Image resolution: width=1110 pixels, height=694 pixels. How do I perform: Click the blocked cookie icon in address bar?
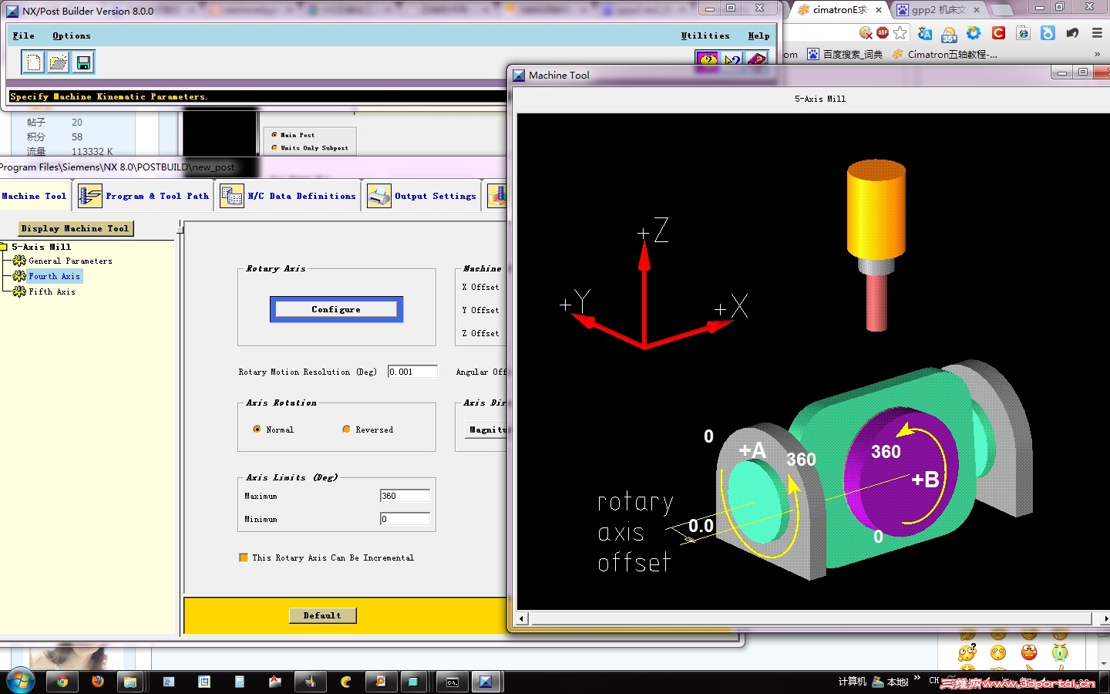tap(866, 32)
